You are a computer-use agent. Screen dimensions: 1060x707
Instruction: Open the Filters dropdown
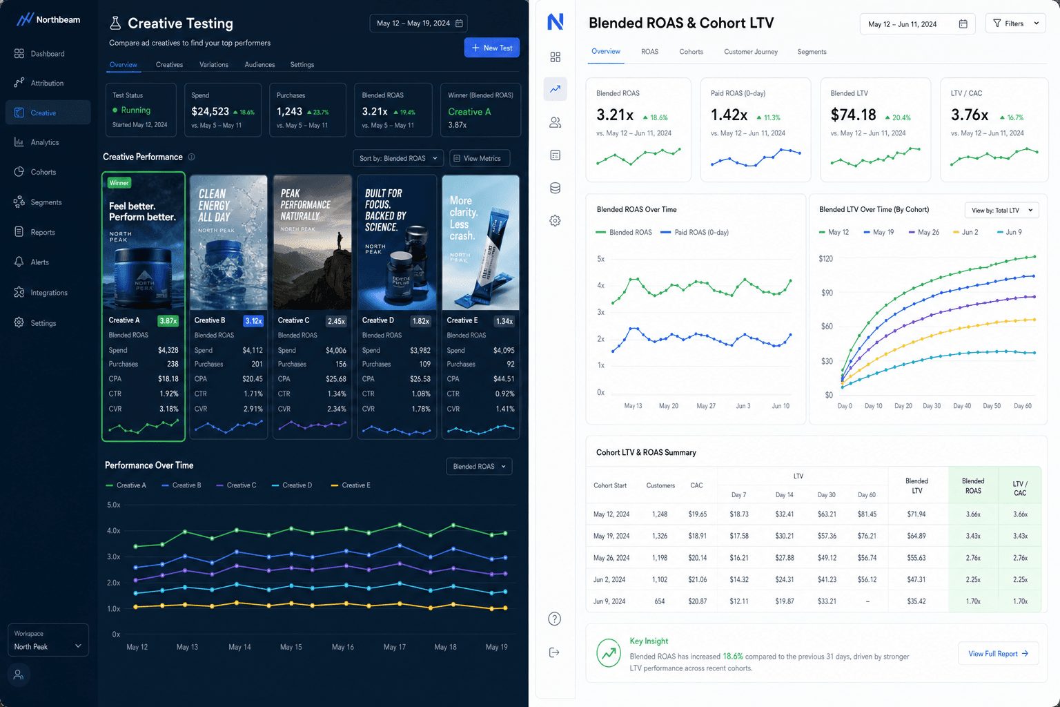pos(1015,23)
